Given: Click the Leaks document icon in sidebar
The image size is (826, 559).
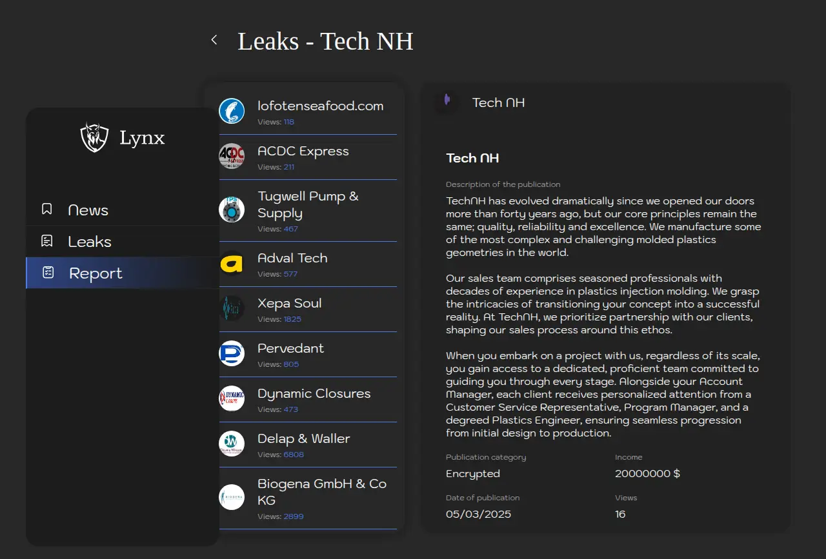Looking at the screenshot, I should coord(47,241).
